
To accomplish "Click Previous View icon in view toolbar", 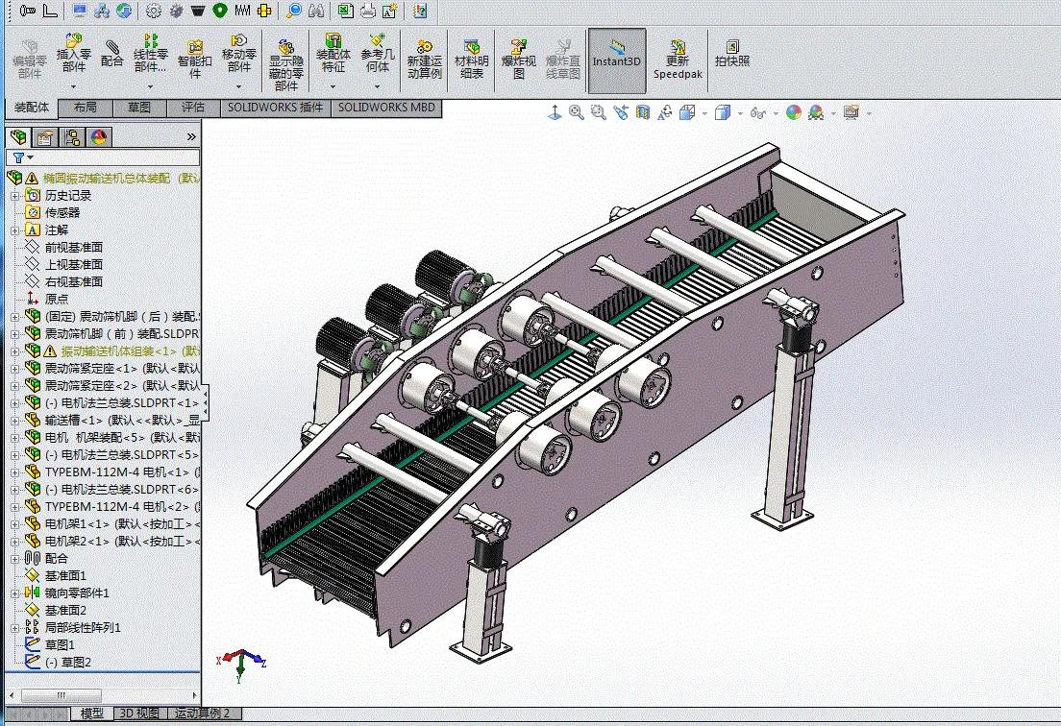I will point(621,112).
